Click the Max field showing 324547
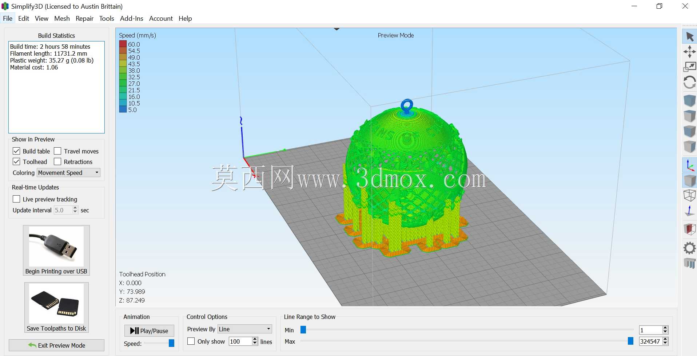Viewport: 697px width, 356px height. 651,341
